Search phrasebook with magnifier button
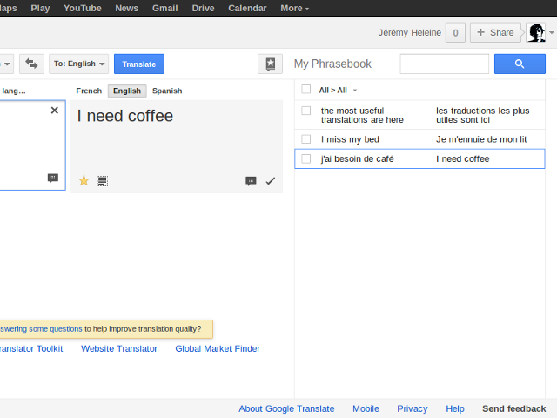This screenshot has height=418, width=557. (x=520, y=64)
